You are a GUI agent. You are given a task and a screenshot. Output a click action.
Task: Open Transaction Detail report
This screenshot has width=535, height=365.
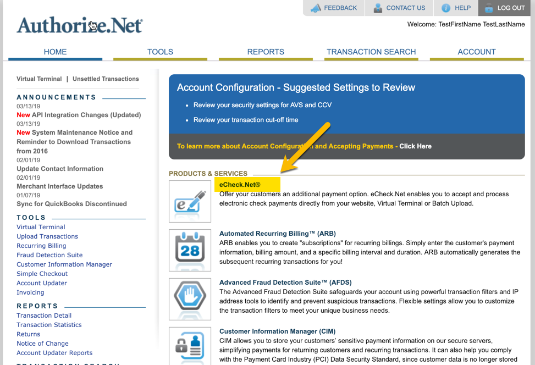tap(44, 316)
